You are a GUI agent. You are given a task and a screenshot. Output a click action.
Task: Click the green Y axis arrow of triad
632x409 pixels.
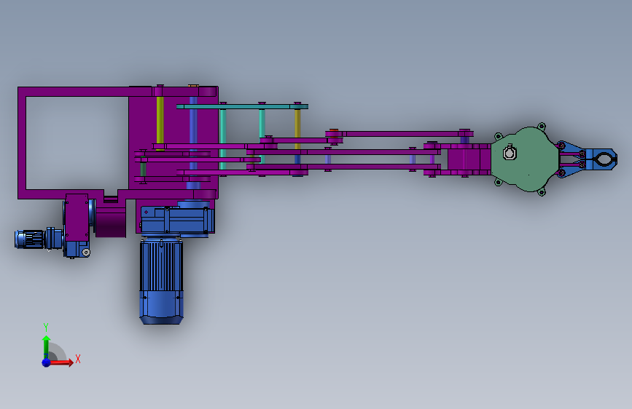[x=46, y=347]
